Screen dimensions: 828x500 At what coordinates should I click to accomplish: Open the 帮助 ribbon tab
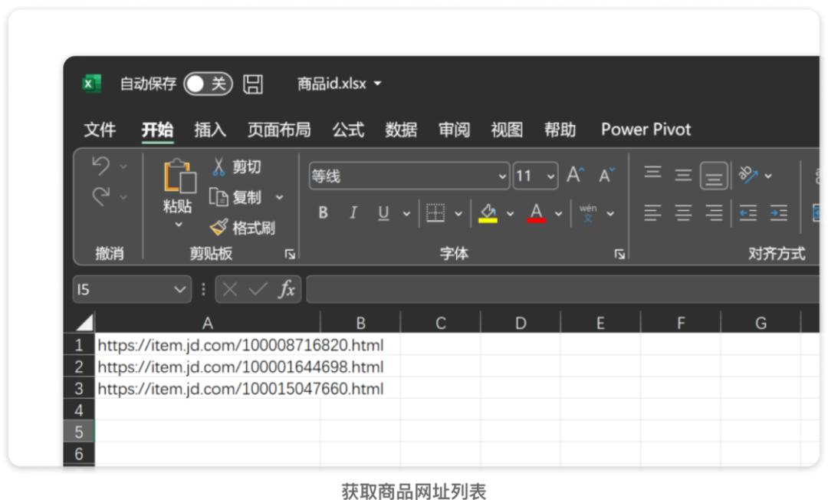[x=560, y=130]
